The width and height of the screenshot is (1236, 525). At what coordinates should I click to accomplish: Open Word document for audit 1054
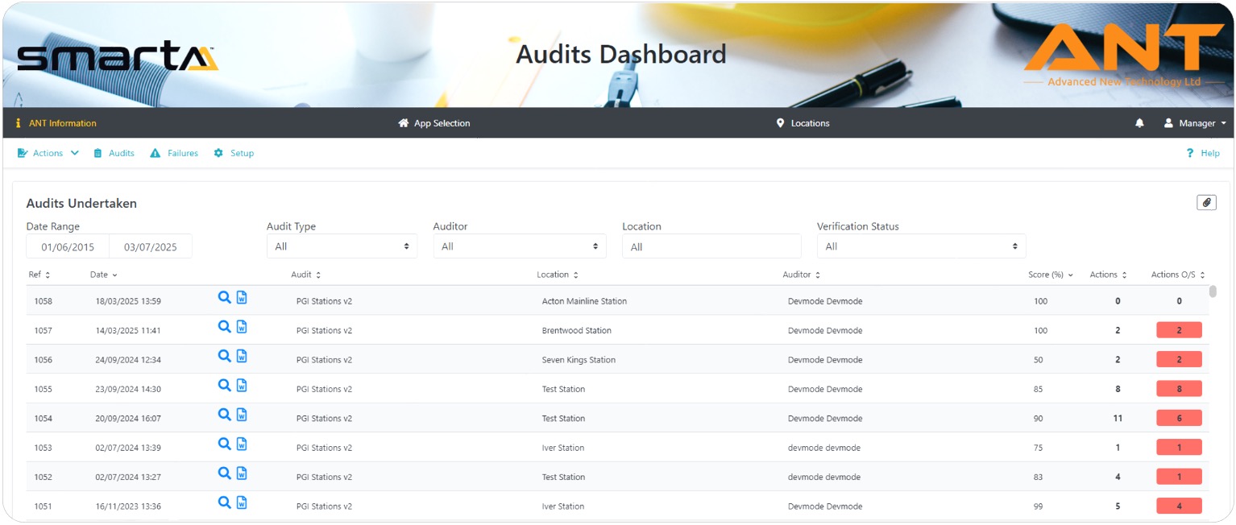(242, 415)
